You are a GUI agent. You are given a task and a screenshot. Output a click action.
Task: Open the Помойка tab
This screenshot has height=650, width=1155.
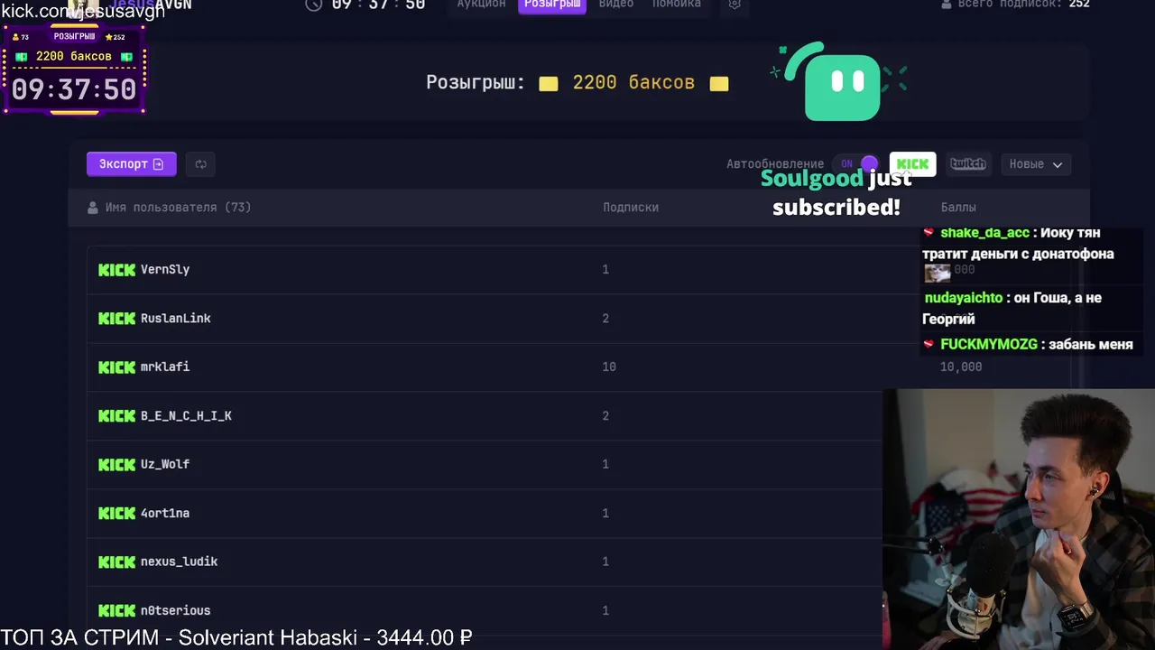click(677, 5)
